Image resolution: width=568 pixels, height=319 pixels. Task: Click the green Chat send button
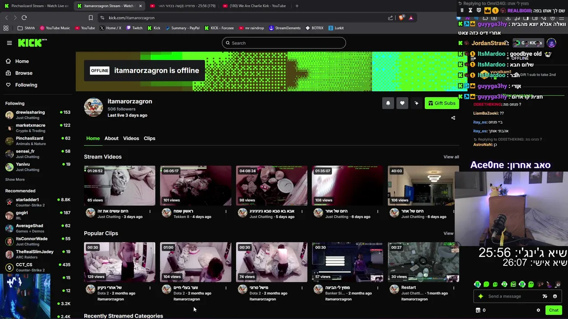(553, 310)
